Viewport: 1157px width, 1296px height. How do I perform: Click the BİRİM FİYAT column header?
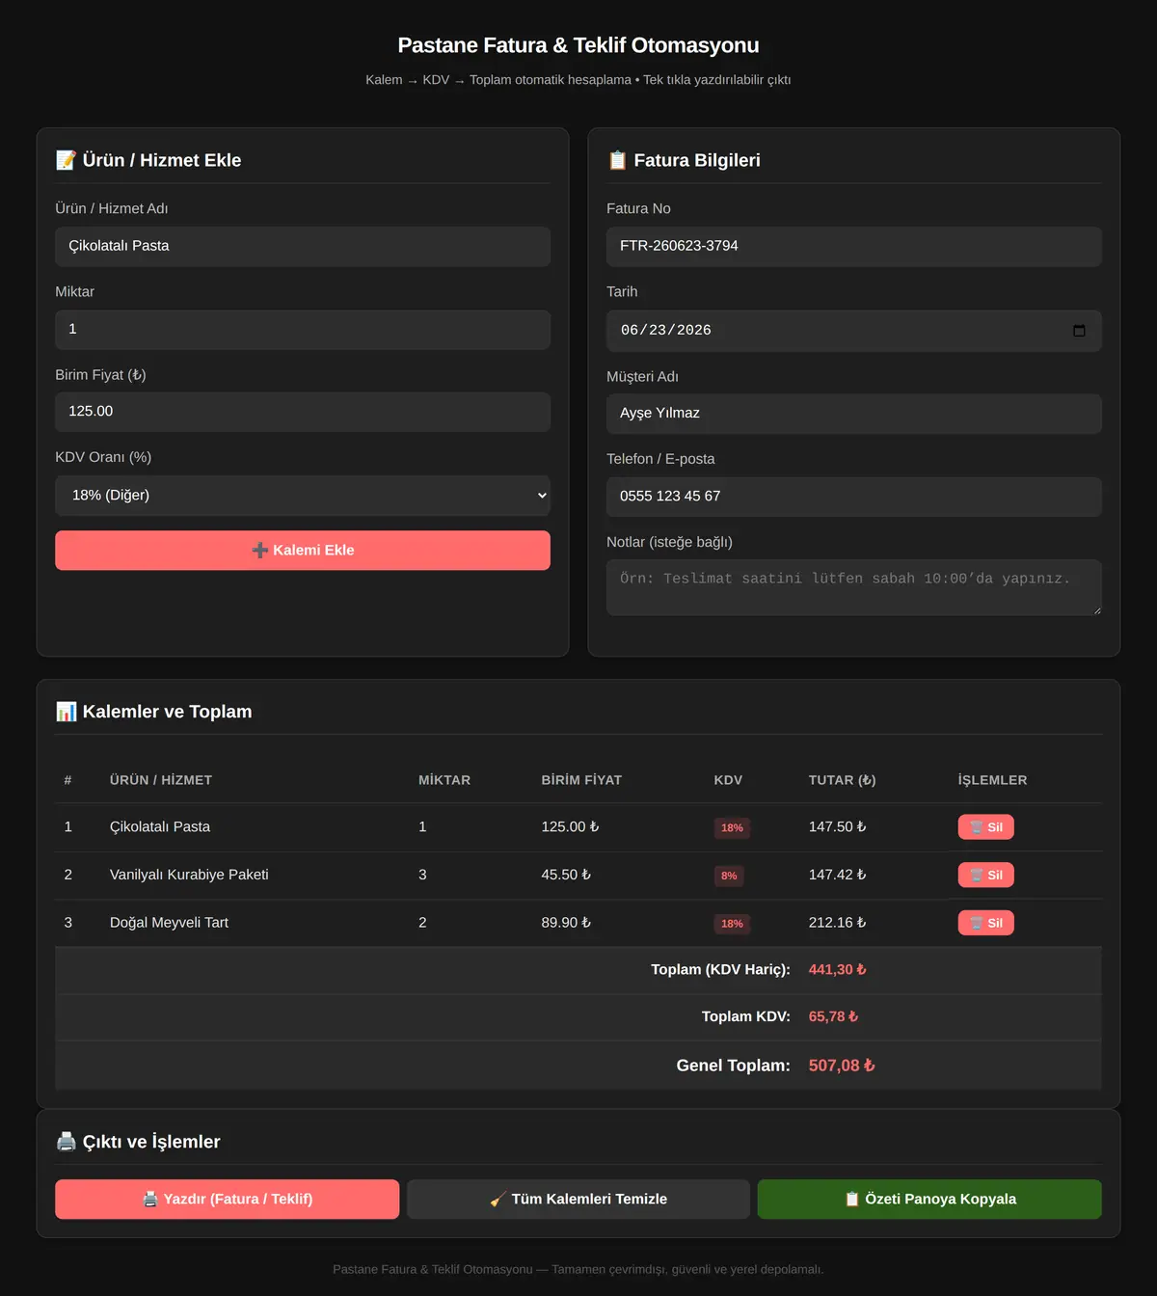(581, 780)
